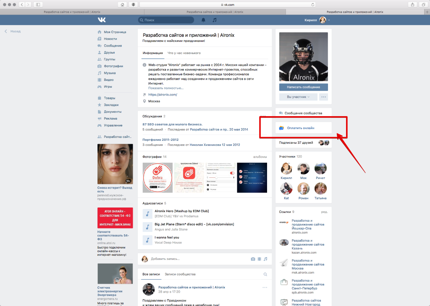Open notifications bell icon
The height and width of the screenshot is (306, 430).
tap(203, 20)
